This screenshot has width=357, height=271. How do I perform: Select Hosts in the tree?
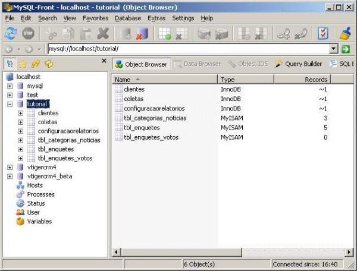35,185
